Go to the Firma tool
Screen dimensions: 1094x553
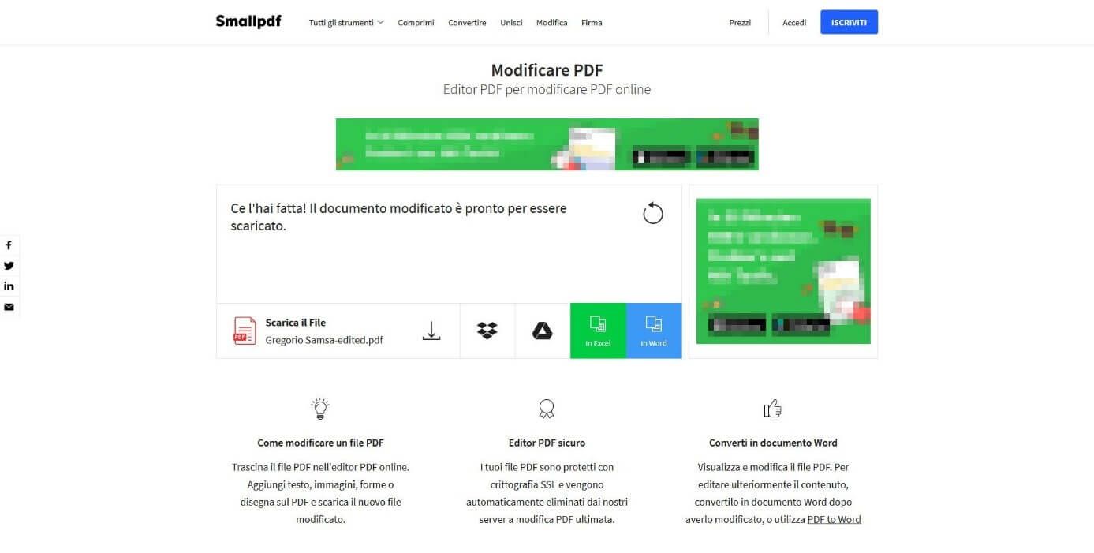coord(592,23)
